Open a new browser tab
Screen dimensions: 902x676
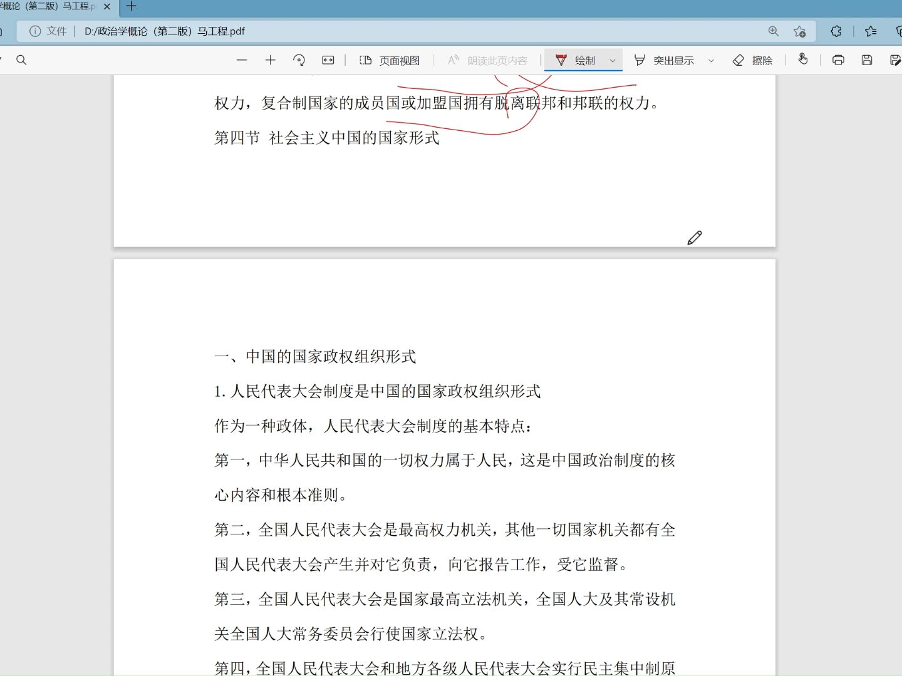(131, 6)
